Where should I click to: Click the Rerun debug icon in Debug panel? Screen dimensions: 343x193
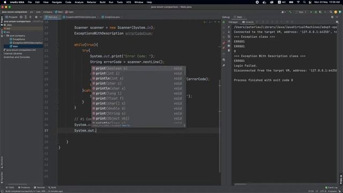(x=223, y=22)
